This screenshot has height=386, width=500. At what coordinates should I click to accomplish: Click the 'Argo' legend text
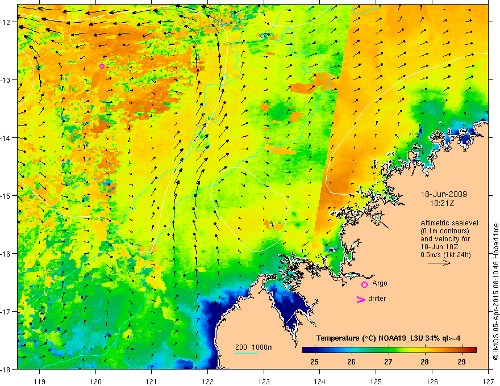click(x=380, y=283)
